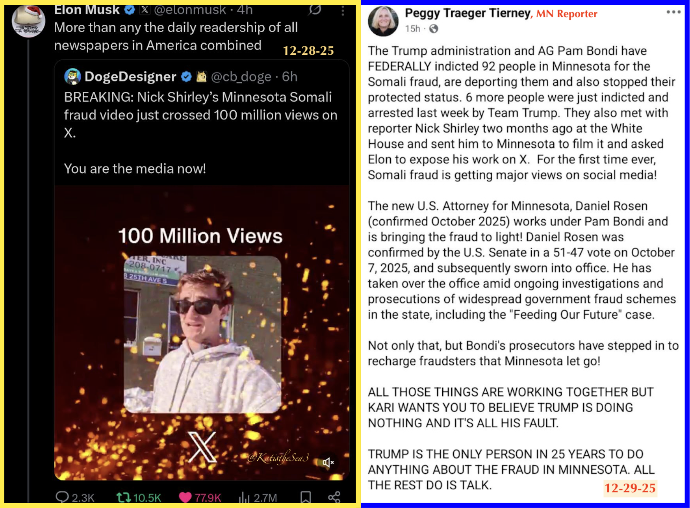Open Elon Musk's profile picture
This screenshot has width=690, height=508.
point(28,20)
